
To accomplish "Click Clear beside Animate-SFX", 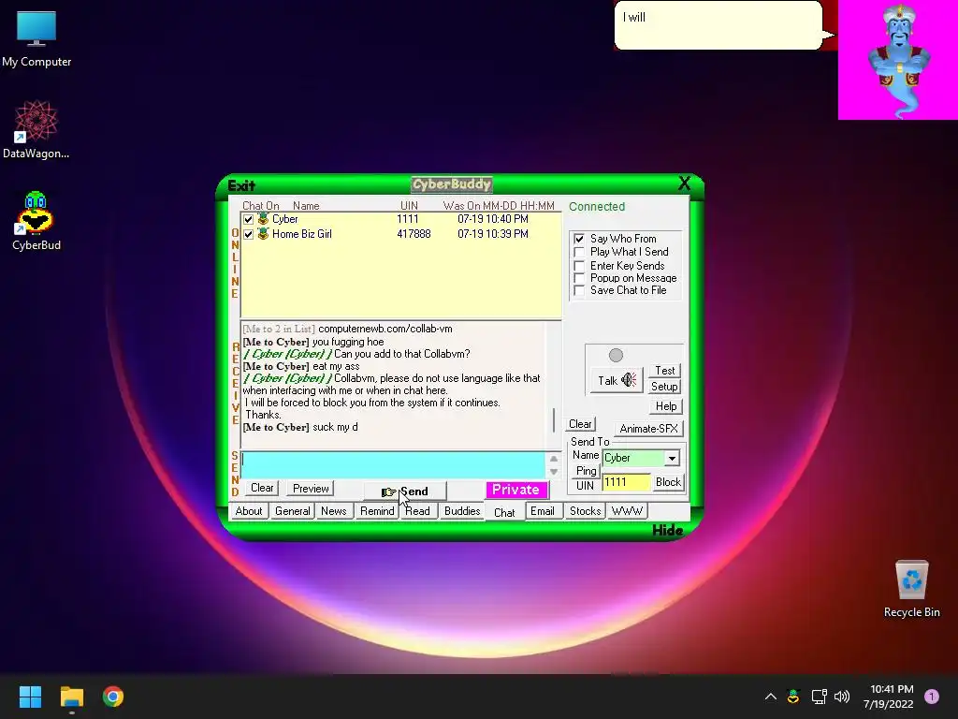I will 580,424.
